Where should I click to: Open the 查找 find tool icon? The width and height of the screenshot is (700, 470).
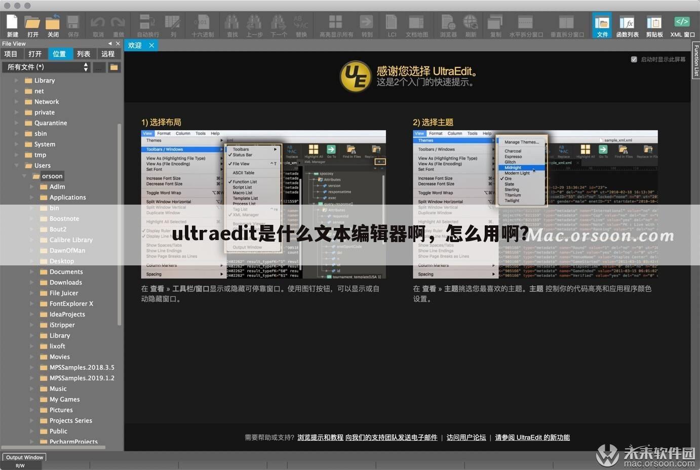(232, 25)
